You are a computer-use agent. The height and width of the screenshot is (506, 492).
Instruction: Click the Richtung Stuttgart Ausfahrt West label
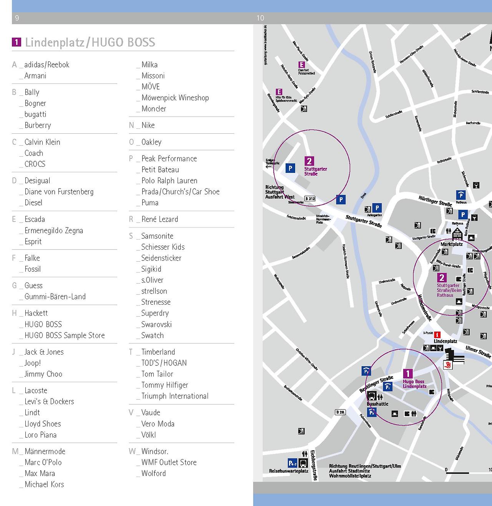tap(280, 192)
